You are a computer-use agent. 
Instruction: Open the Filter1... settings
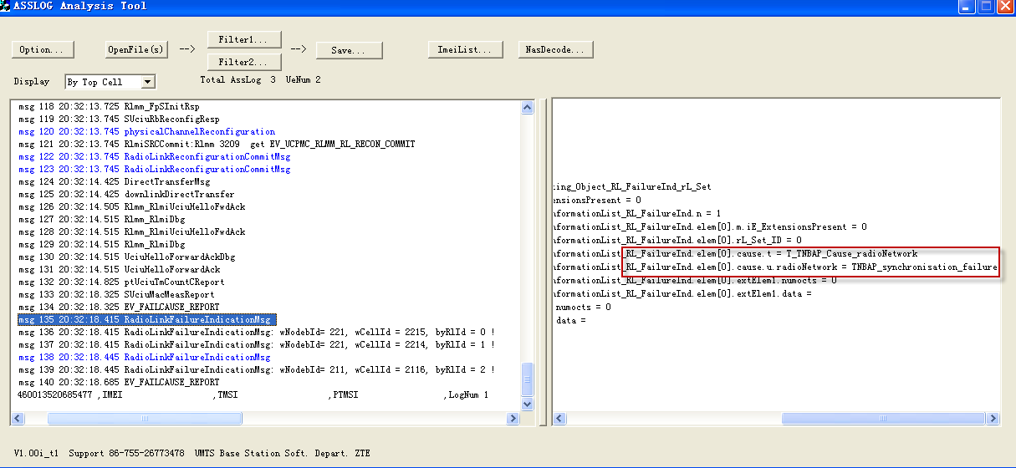243,40
